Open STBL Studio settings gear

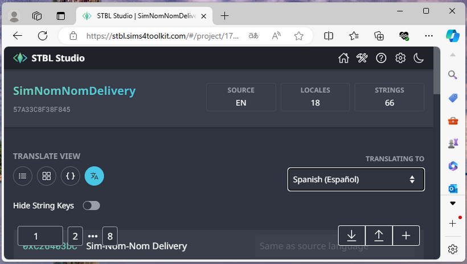[x=400, y=58]
